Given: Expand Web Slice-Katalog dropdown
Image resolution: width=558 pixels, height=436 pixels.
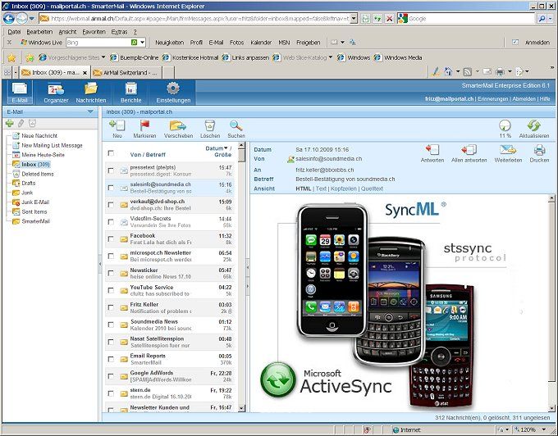Looking at the screenshot, I should pyautogui.click(x=330, y=57).
